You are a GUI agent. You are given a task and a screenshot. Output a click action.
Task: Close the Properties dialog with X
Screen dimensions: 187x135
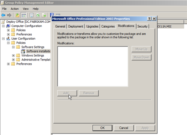[154, 19]
